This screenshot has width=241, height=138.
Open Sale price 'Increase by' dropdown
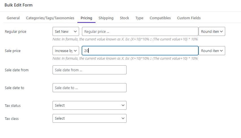66,51
